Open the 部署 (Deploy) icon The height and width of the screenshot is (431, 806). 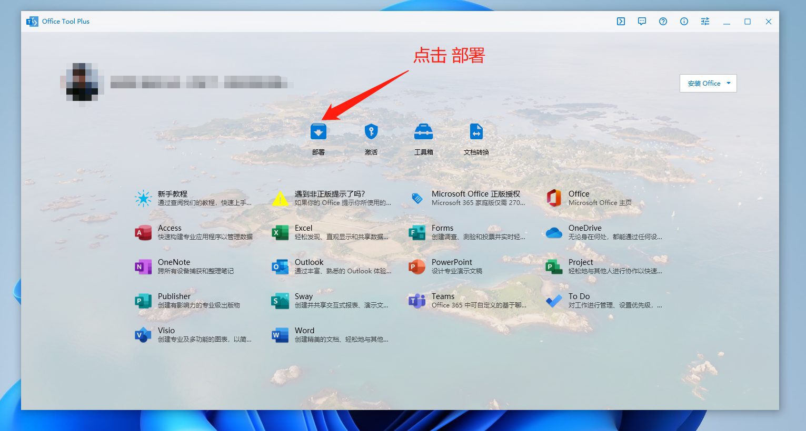click(x=319, y=131)
